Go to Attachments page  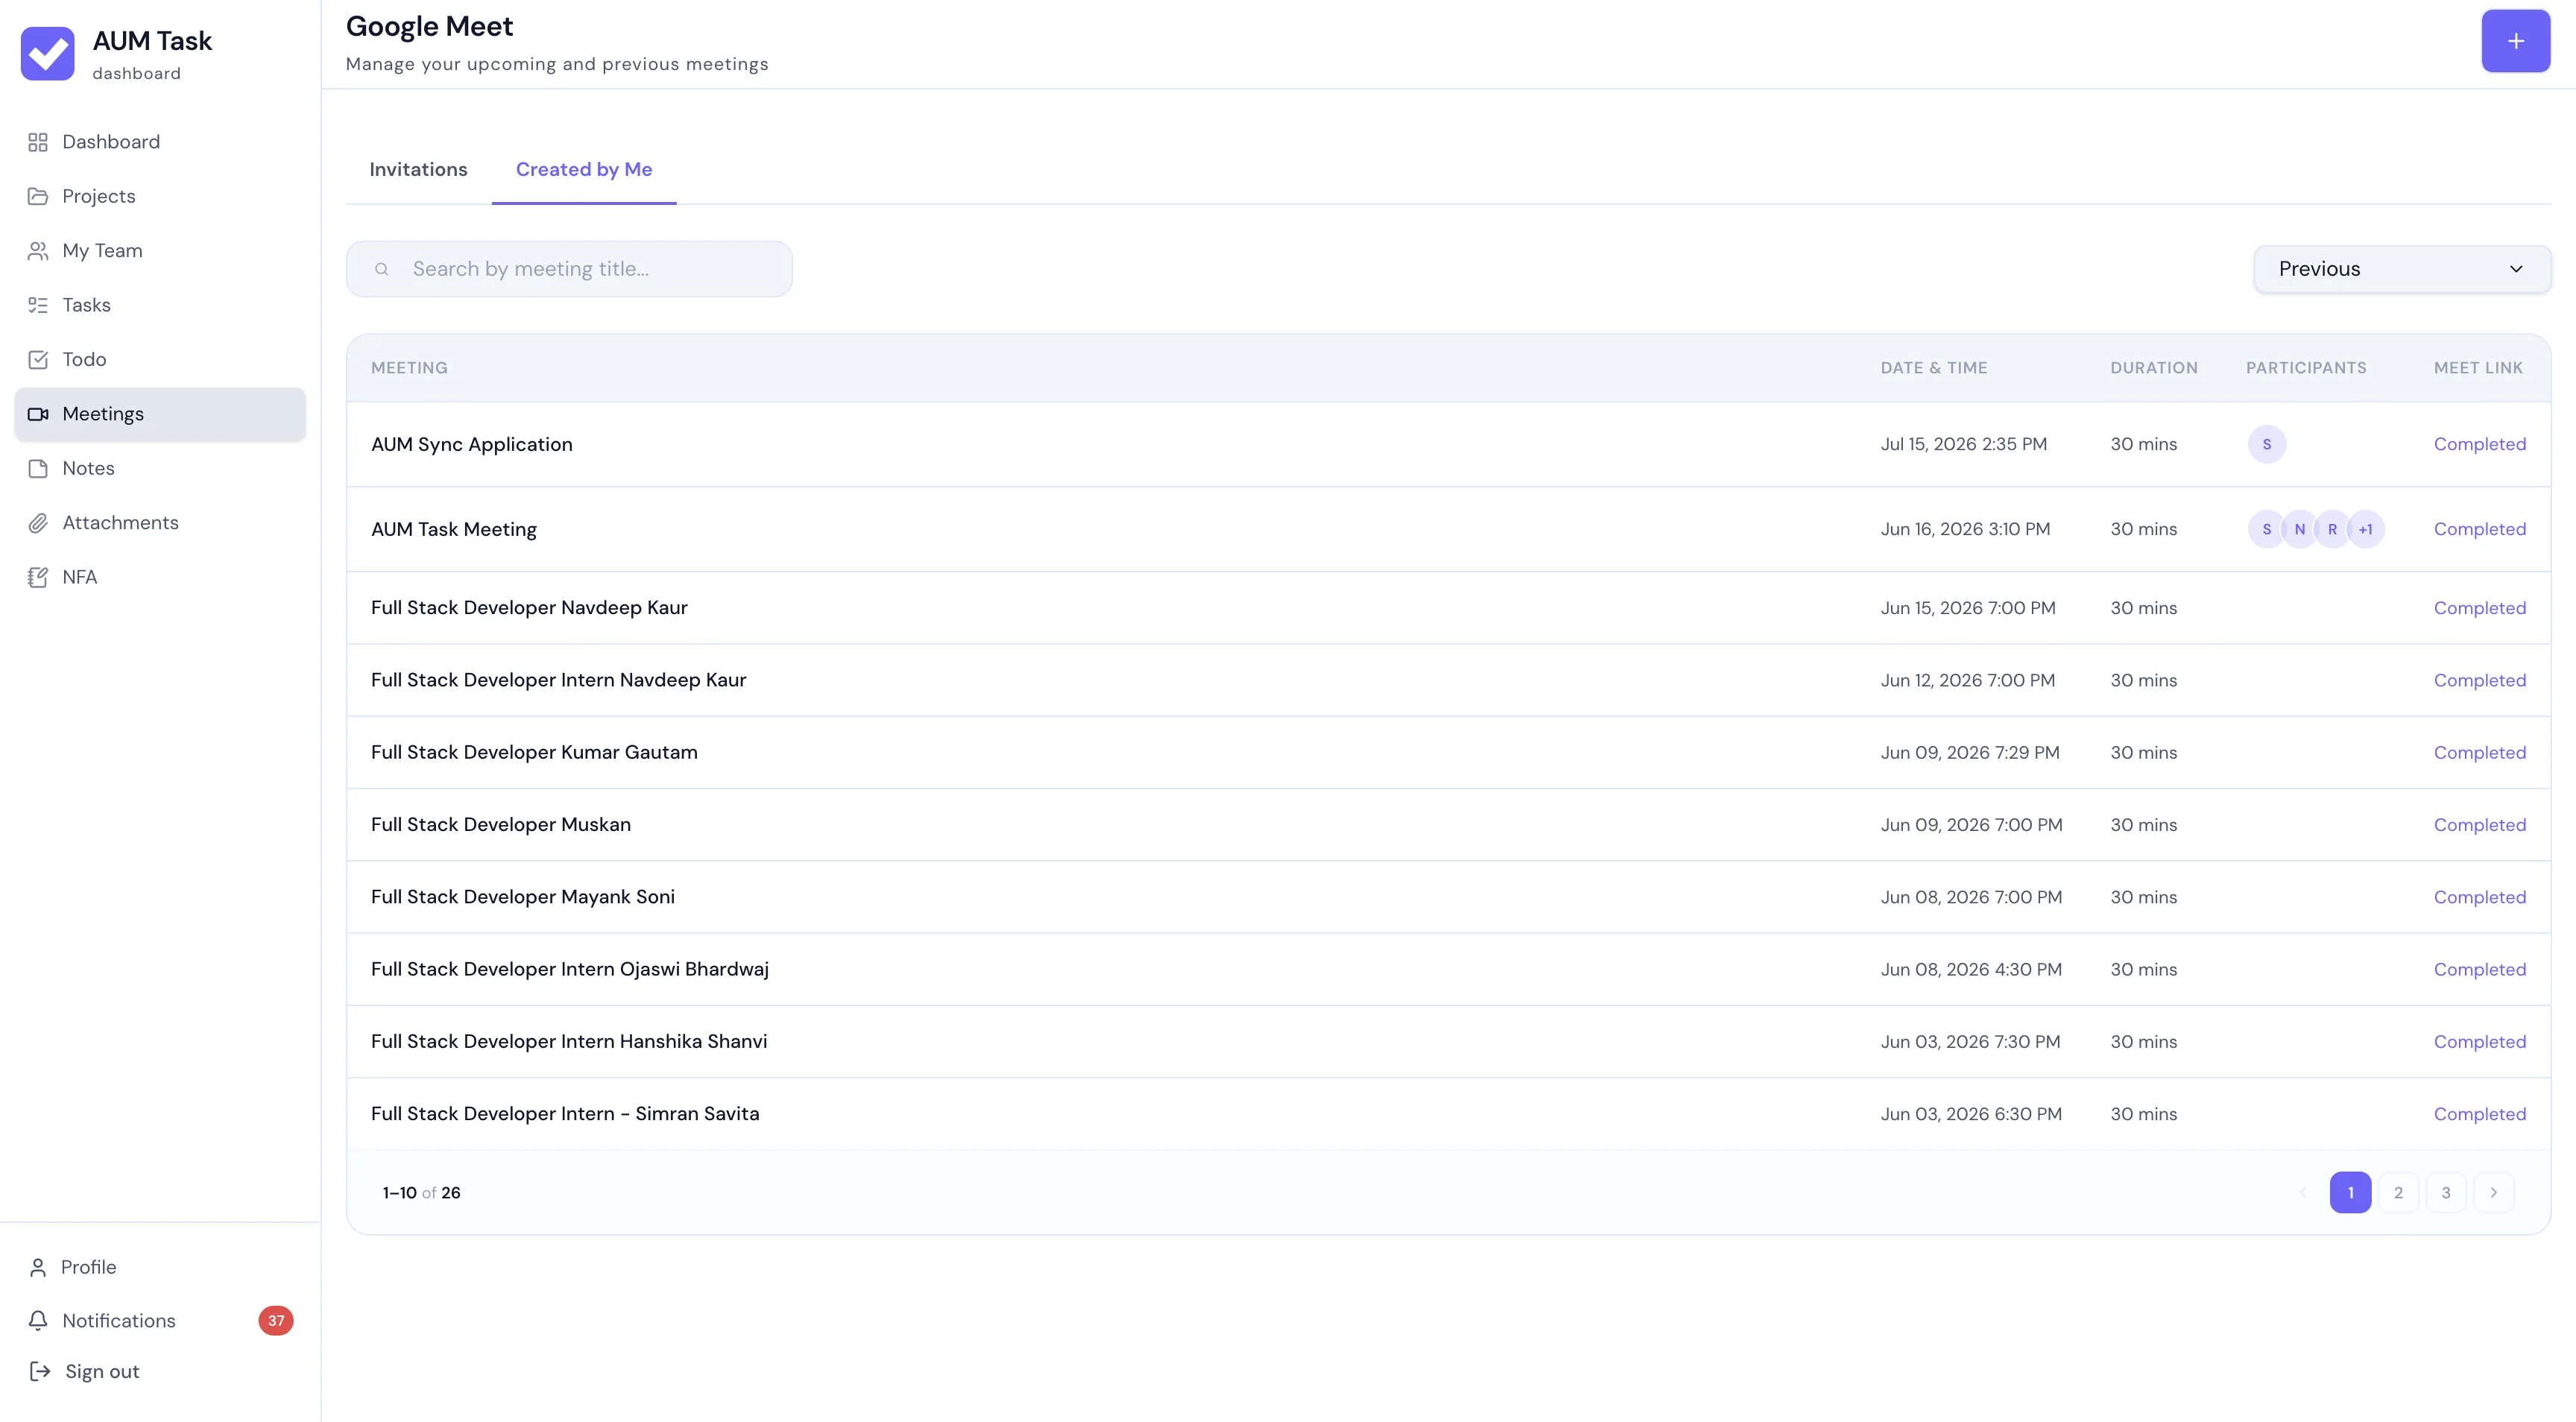click(160, 523)
